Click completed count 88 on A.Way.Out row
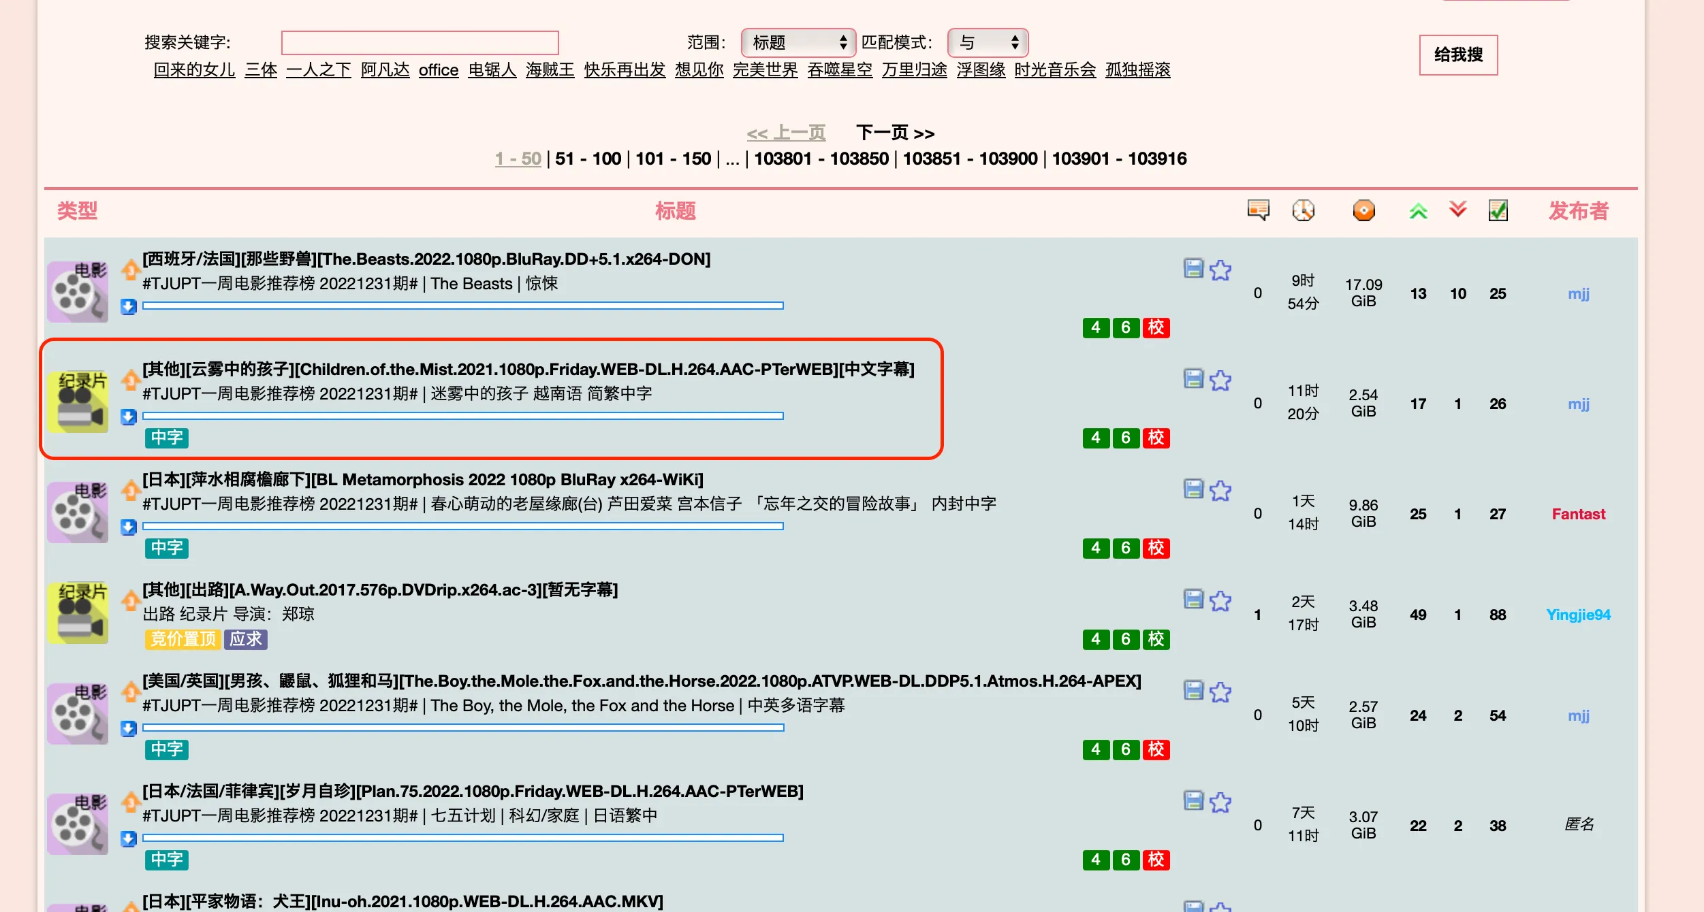This screenshot has width=1704, height=912. pos(1498,615)
